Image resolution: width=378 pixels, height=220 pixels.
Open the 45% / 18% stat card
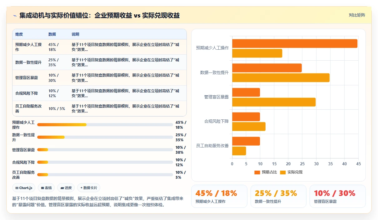point(219,196)
